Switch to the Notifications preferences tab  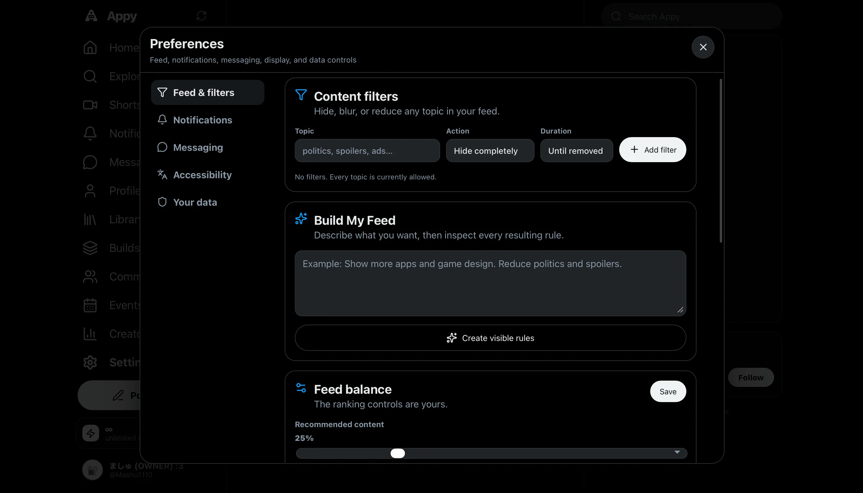tap(207, 120)
